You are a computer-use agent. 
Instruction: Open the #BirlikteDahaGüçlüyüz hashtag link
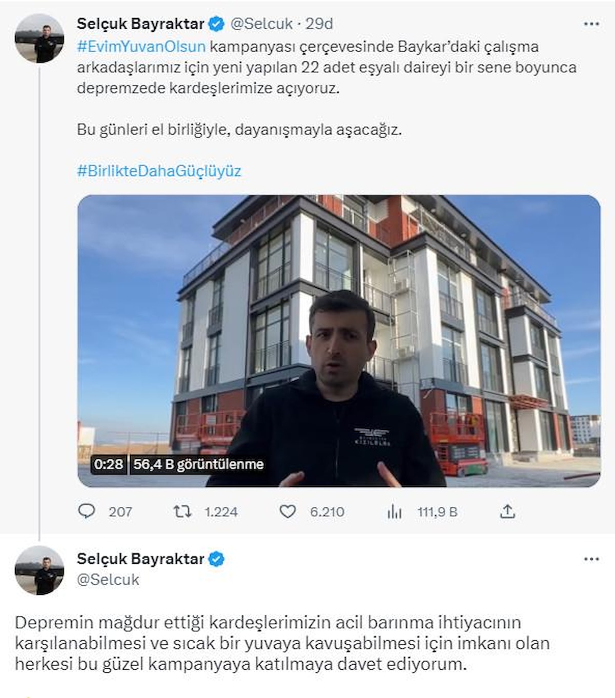pos(159,171)
